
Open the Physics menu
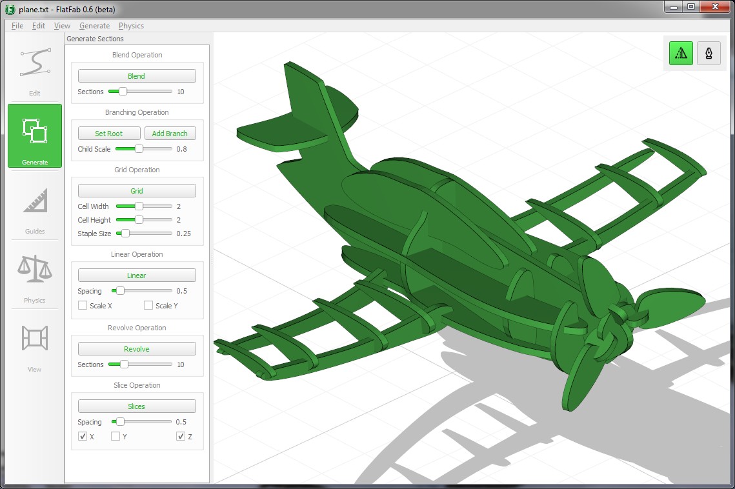pos(131,26)
